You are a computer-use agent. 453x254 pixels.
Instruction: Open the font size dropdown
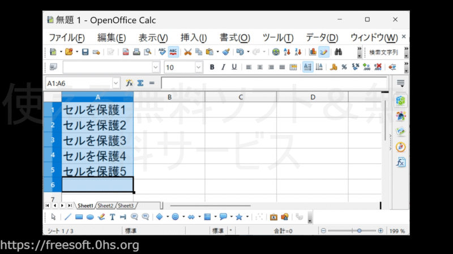point(199,67)
